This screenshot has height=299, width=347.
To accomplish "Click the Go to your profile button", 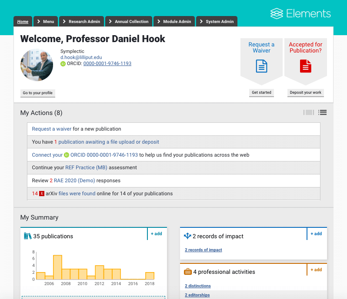I will tap(38, 93).
